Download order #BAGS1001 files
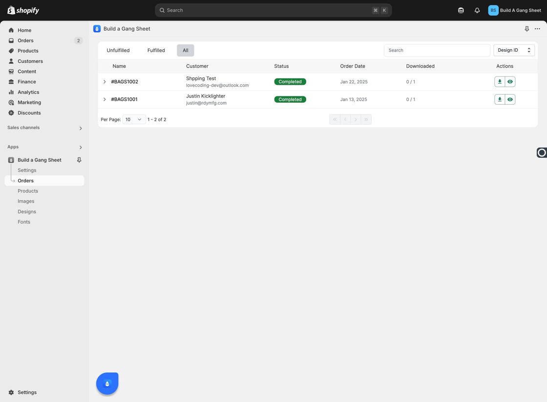Image resolution: width=547 pixels, height=402 pixels. click(x=500, y=99)
